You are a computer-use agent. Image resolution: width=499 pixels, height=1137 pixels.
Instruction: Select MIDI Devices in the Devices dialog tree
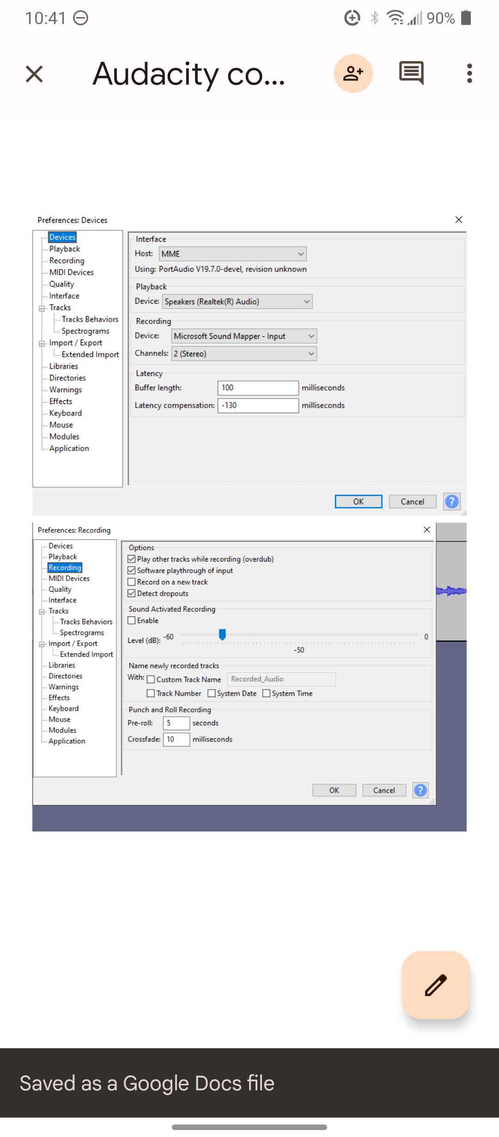[72, 273]
